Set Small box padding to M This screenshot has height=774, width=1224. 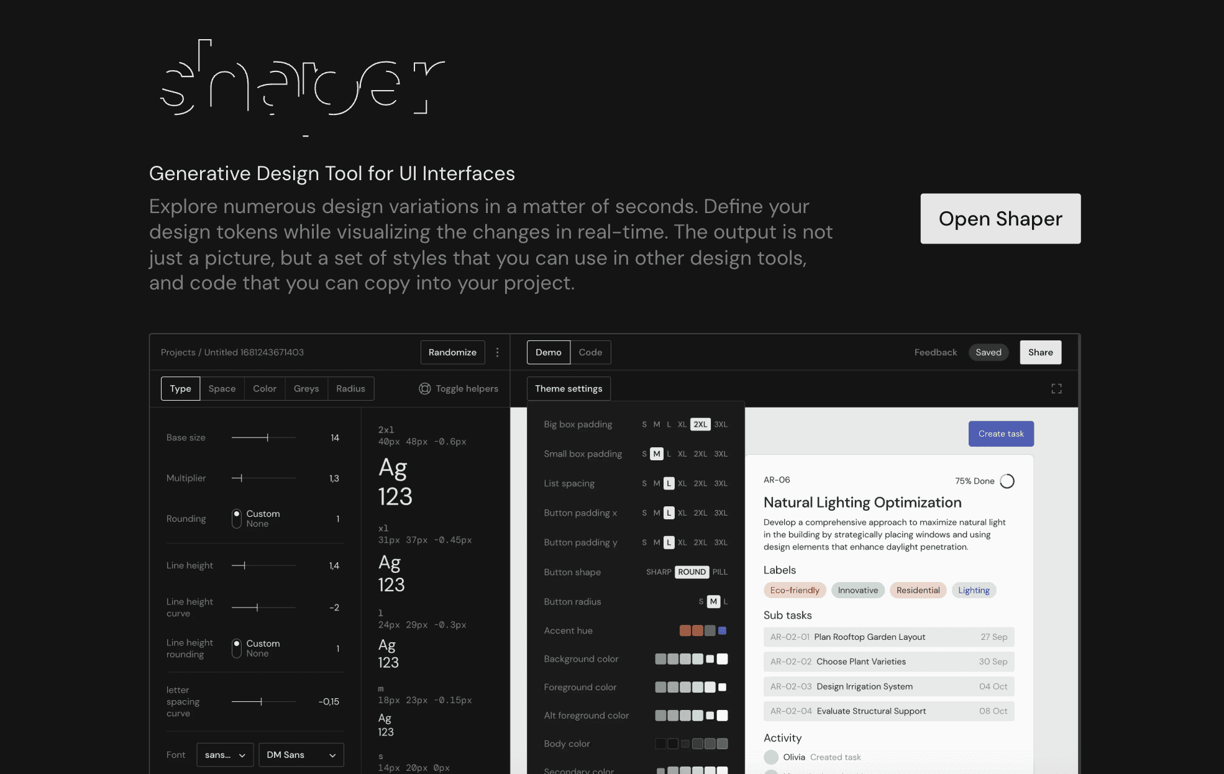(x=657, y=454)
